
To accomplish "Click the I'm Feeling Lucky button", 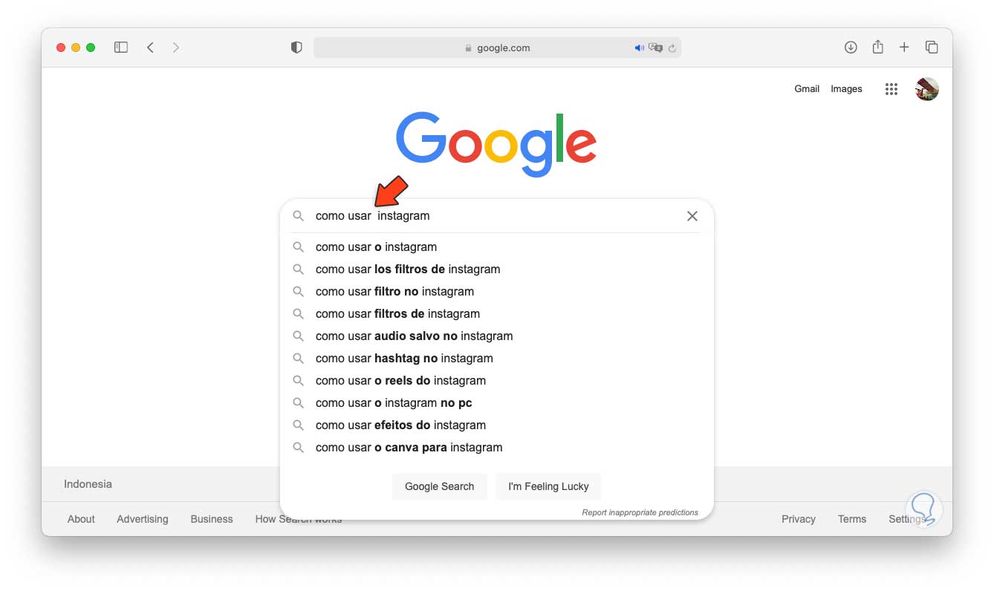I will tap(548, 487).
